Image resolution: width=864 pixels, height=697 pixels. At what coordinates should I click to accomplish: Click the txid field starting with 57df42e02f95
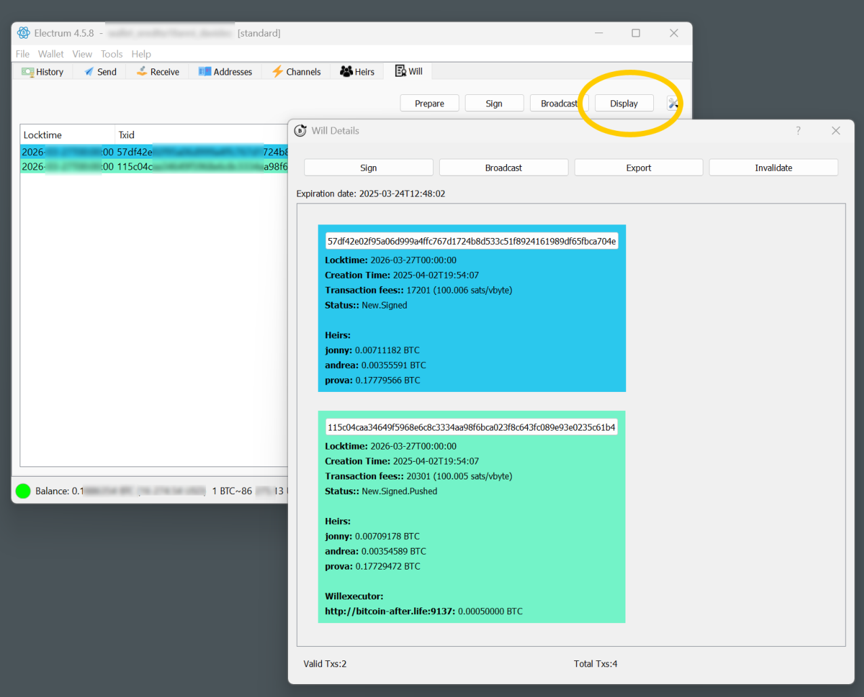[472, 241]
